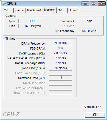Click the Command Rate 1T field
This screenshot has height=120, width=107.
coord(61,78)
